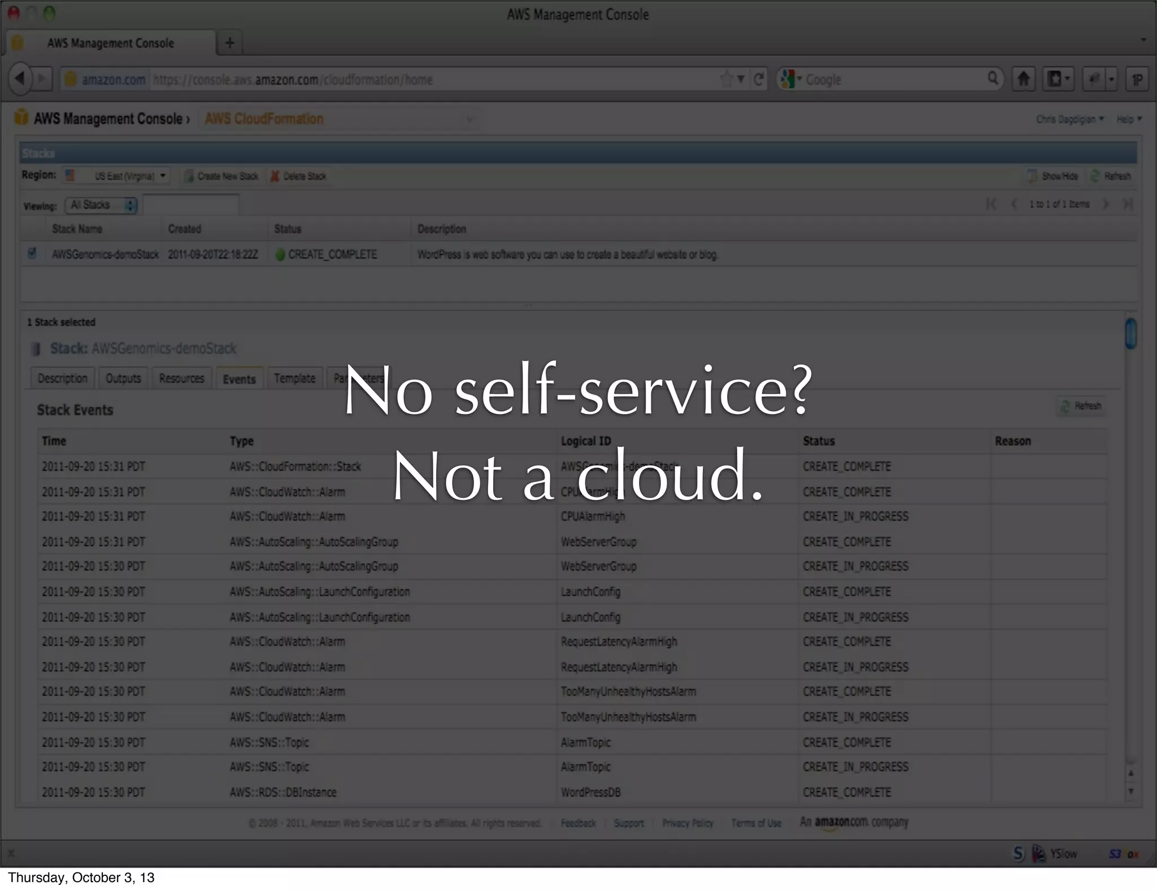The height and width of the screenshot is (890, 1157).
Task: Select the Events tab
Action: [239, 379]
